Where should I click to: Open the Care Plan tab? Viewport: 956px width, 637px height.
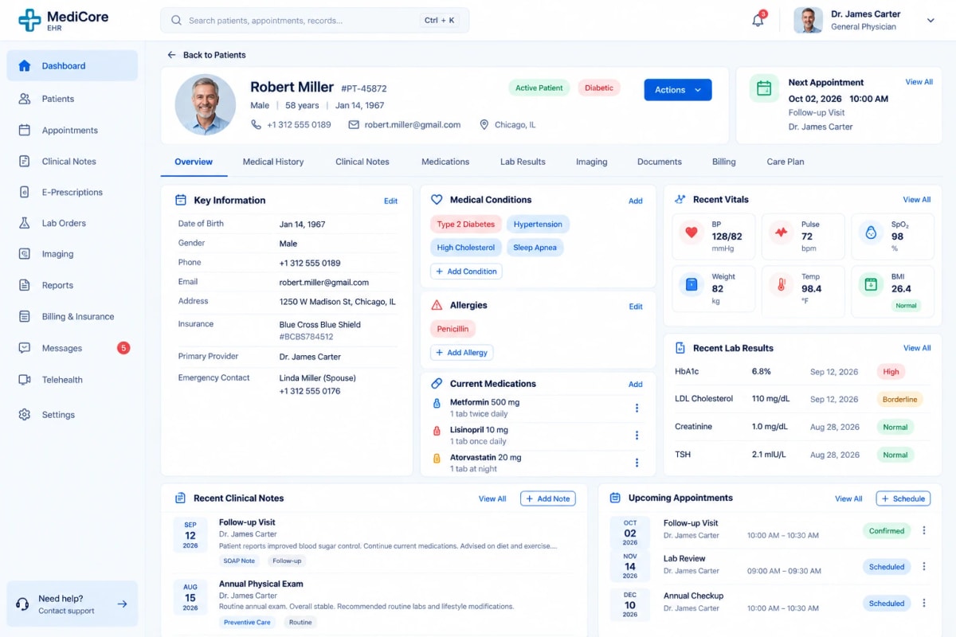click(786, 162)
